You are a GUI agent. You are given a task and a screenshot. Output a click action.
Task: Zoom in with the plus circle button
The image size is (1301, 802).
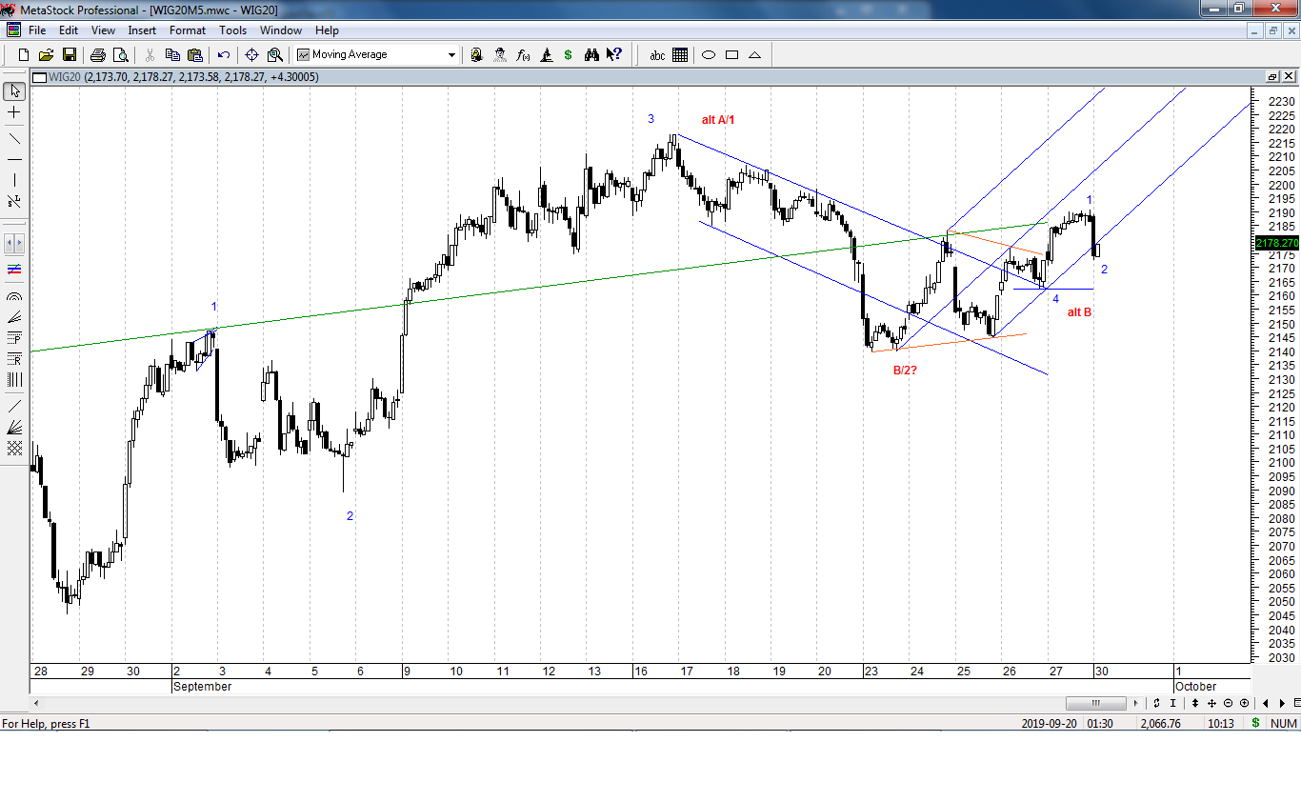[1244, 704]
